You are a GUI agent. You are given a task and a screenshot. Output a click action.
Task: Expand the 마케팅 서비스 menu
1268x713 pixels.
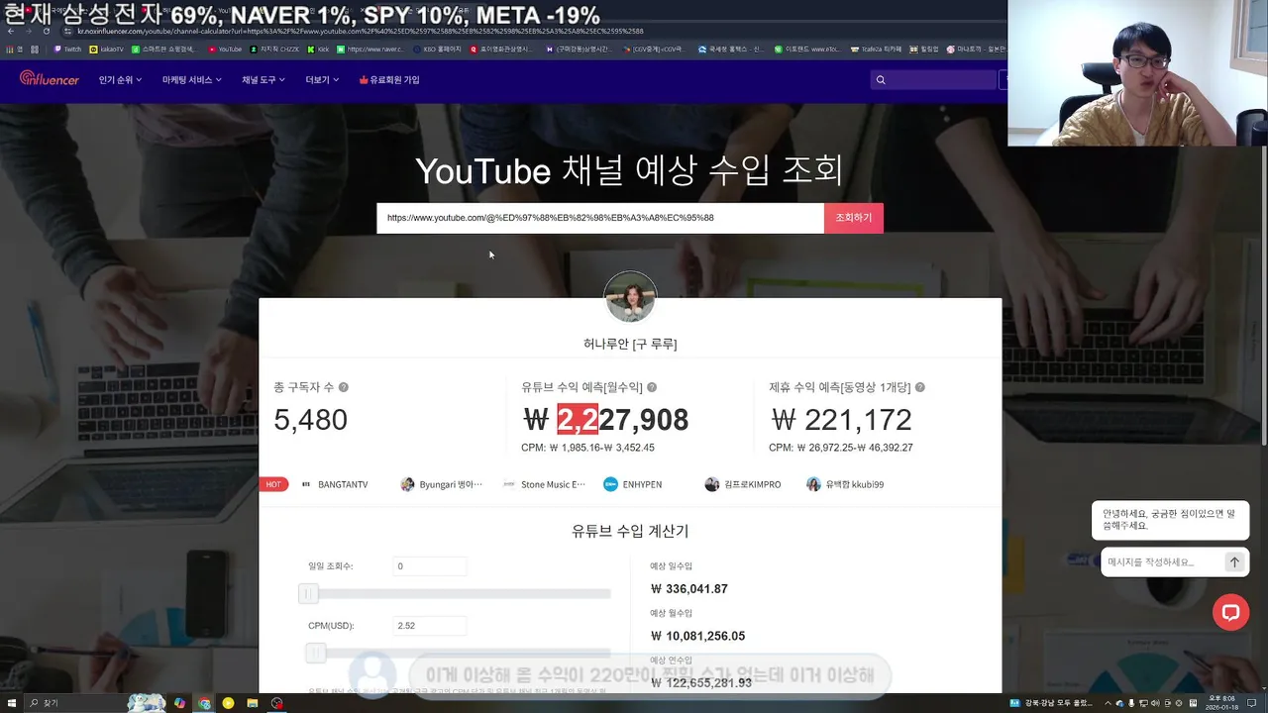(x=191, y=80)
